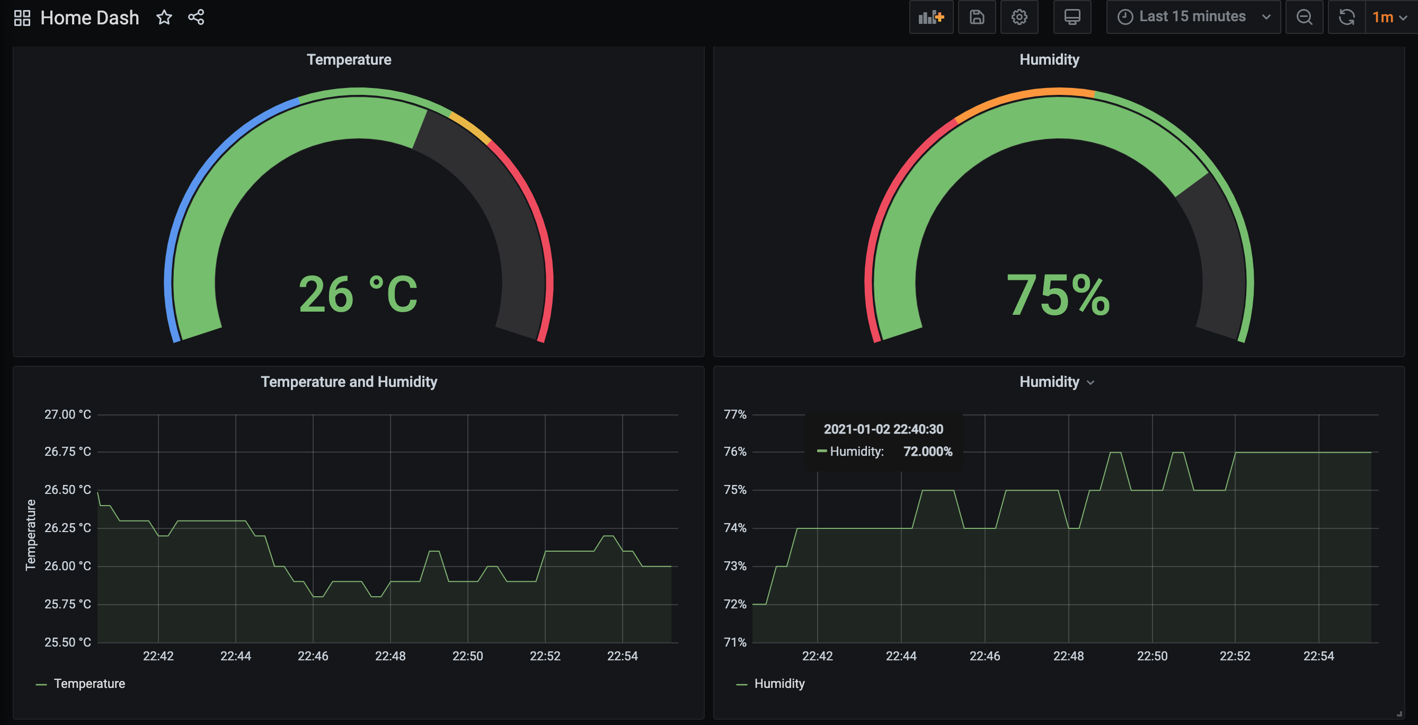The width and height of the screenshot is (1418, 725).
Task: Click the Home Dash title
Action: pos(90,17)
